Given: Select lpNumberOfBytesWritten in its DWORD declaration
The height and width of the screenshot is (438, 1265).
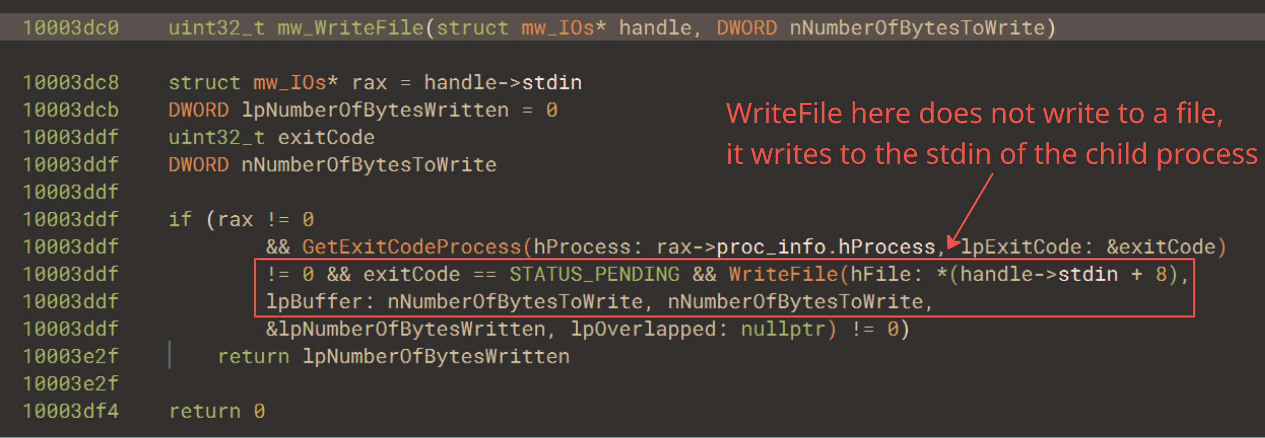Looking at the screenshot, I should coord(375,110).
